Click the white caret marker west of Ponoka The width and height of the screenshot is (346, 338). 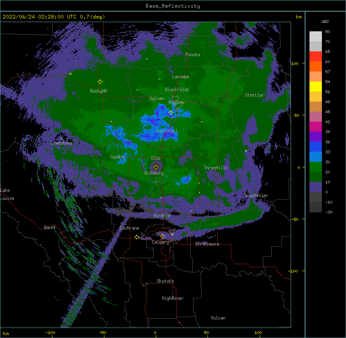point(147,59)
